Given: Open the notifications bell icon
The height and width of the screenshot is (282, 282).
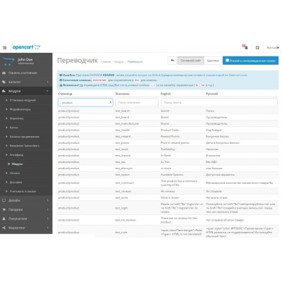Looking at the screenshot, I should (x=245, y=47).
